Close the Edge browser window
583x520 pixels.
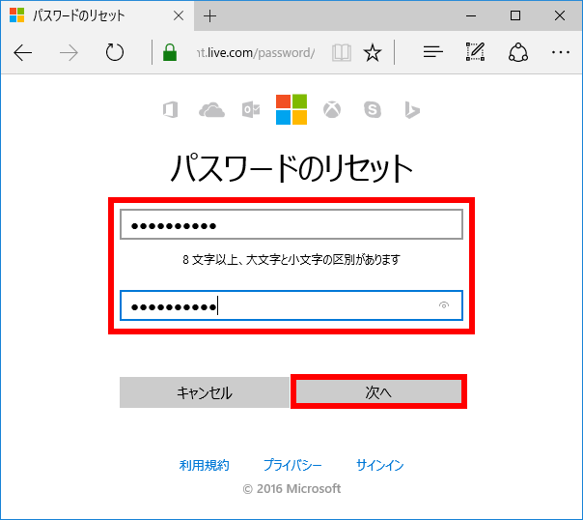[560, 15]
